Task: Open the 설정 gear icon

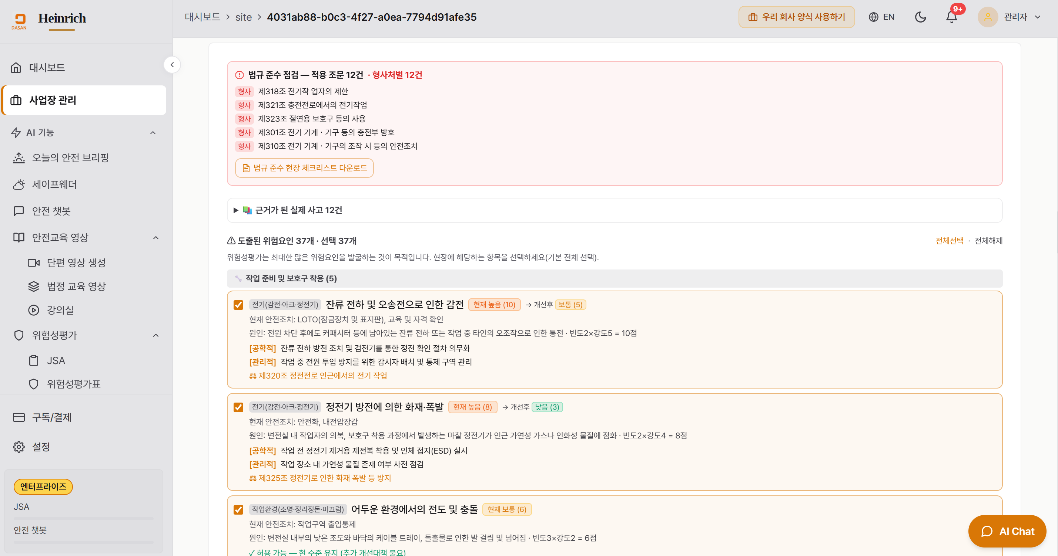Action: click(19, 447)
